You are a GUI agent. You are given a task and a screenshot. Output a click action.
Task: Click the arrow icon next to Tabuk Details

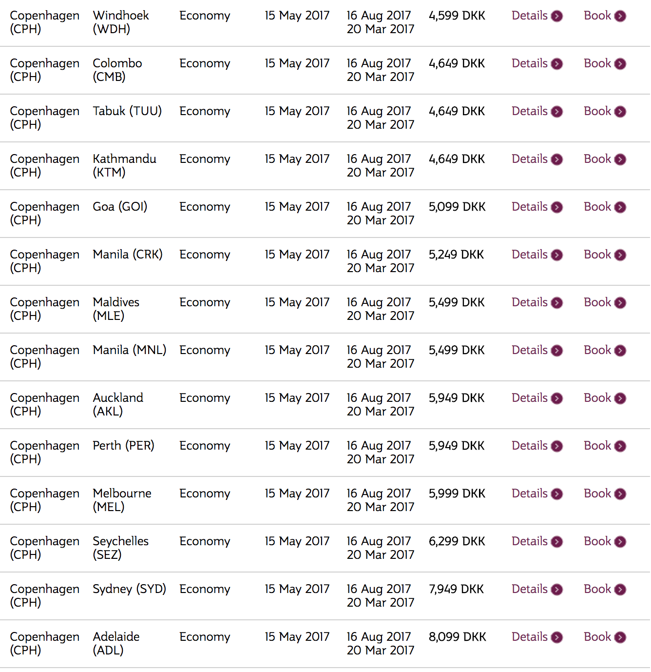[x=557, y=112]
